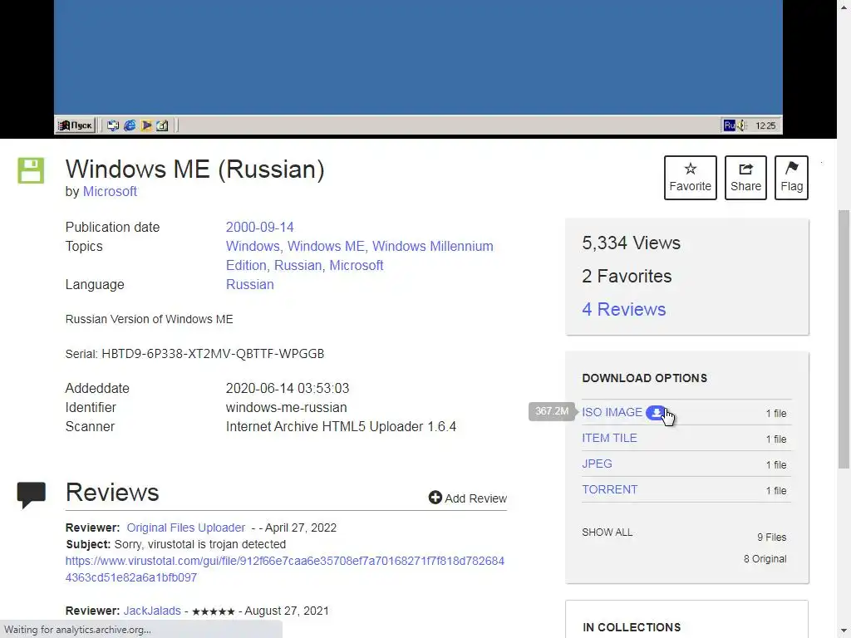Click the 12:25 clock in the tray
This screenshot has height=638, width=851.
tap(765, 125)
